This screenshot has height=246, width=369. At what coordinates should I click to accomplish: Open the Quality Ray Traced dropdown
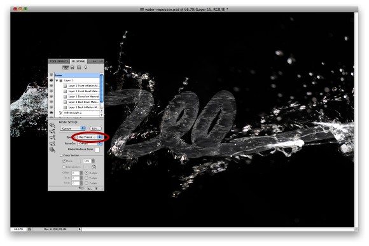coord(90,137)
